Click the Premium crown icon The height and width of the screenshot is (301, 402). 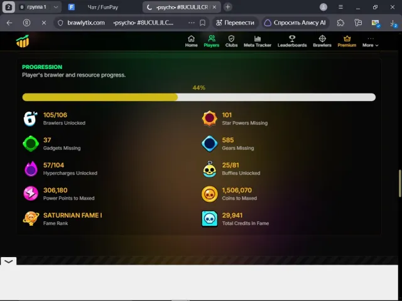click(347, 39)
